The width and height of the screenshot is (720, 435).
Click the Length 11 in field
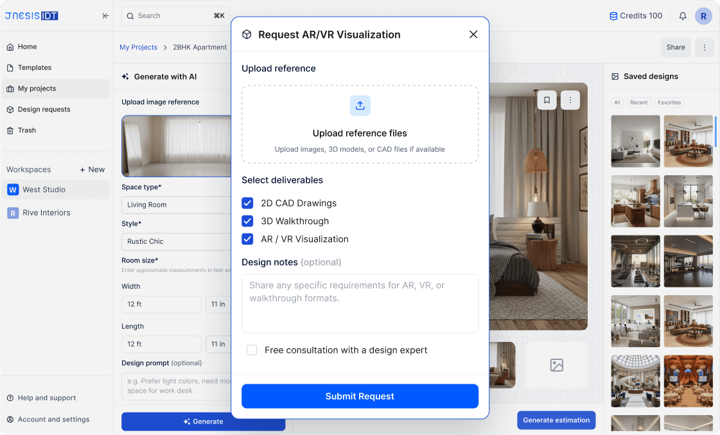(x=218, y=344)
